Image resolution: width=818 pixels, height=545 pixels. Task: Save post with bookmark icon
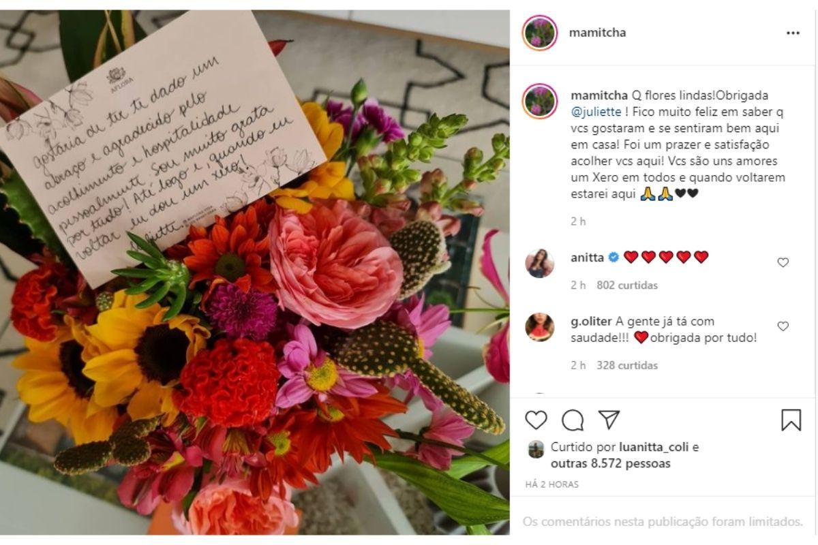click(x=791, y=420)
